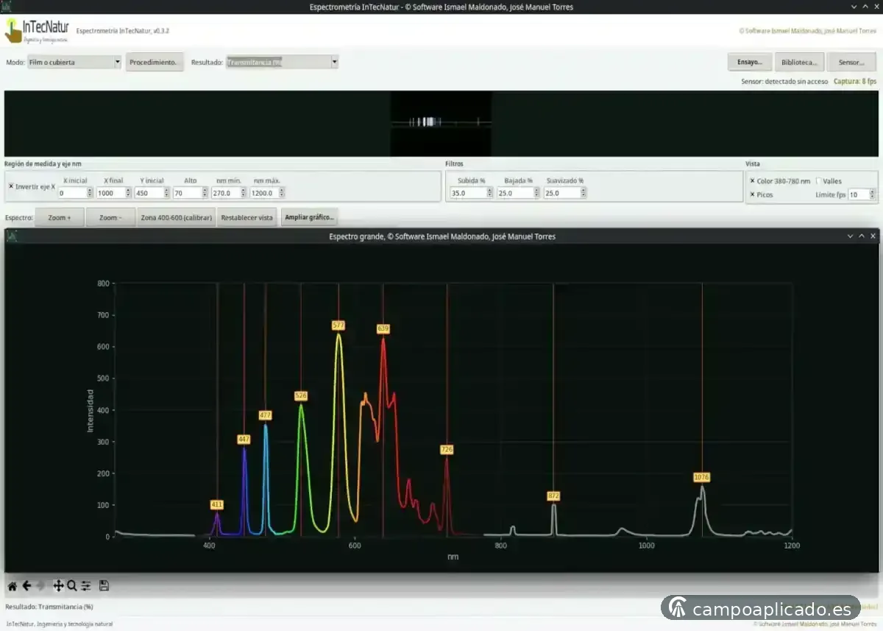
Task: Adjust the nm mín. spin box
Action: (x=229, y=193)
